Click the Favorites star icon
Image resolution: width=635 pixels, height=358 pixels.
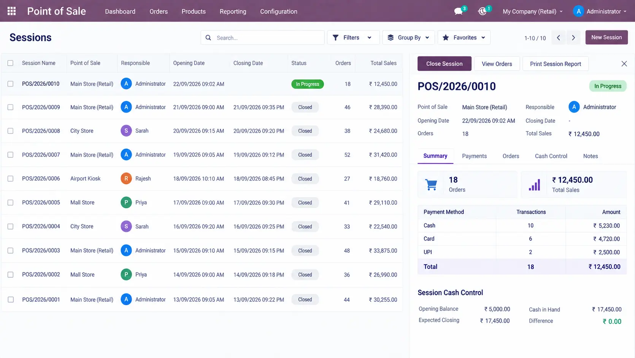click(x=446, y=38)
